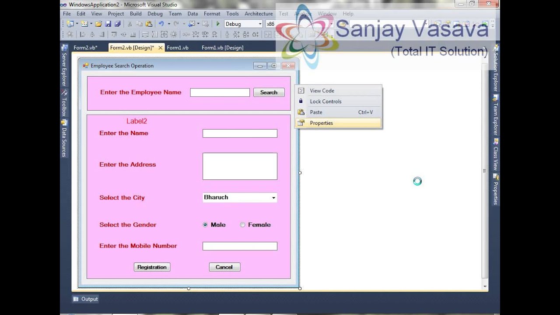Click the Registration button on the form
This screenshot has width=560, height=315.
[152, 267]
